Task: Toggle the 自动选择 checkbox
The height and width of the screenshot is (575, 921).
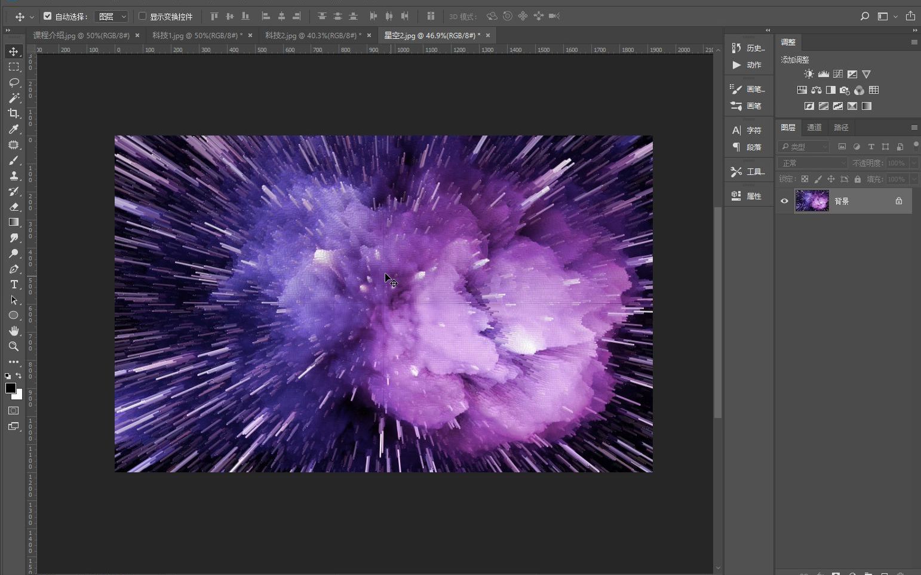Action: pyautogui.click(x=48, y=16)
